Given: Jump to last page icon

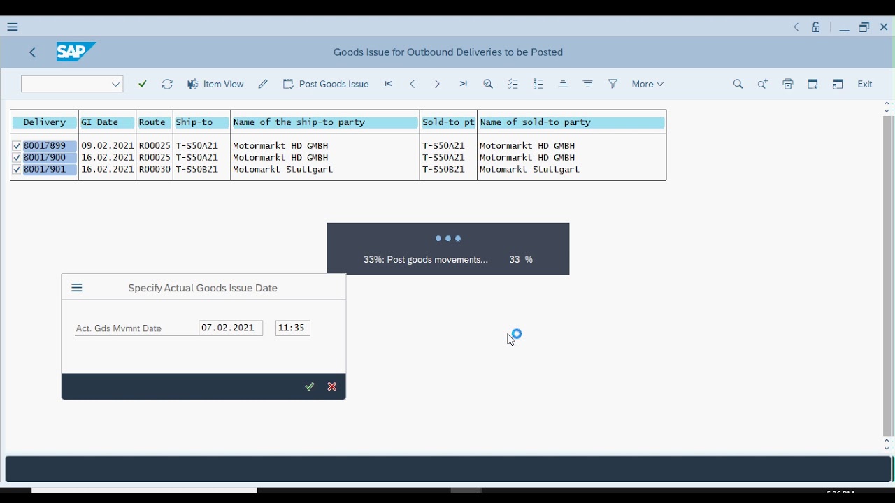Looking at the screenshot, I should pos(463,84).
